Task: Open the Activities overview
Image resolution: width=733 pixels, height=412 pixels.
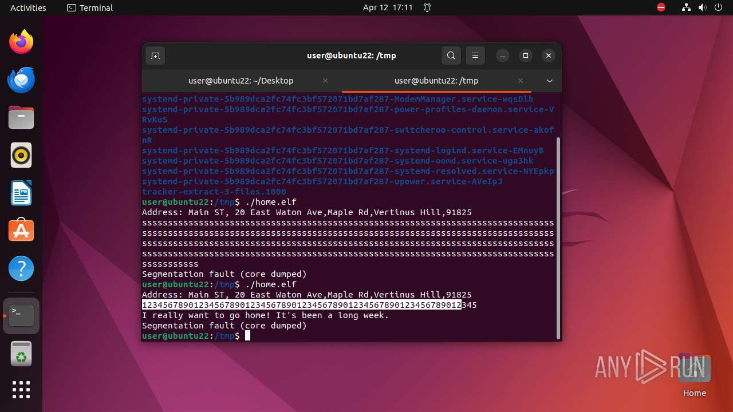Action: (x=28, y=7)
